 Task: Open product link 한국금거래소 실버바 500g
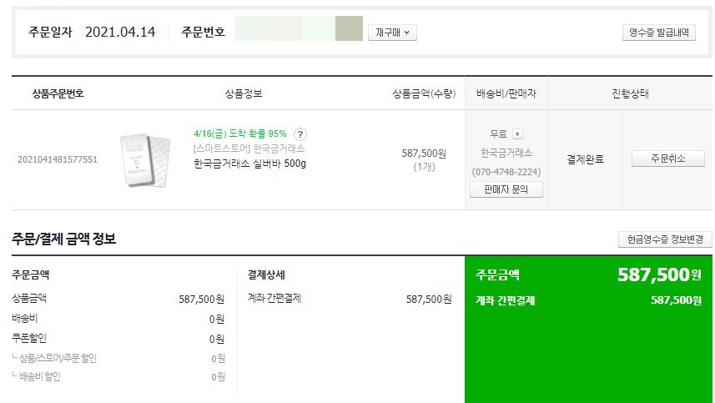tap(250, 164)
